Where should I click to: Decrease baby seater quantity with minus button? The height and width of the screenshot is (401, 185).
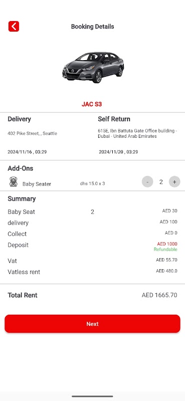click(x=147, y=182)
